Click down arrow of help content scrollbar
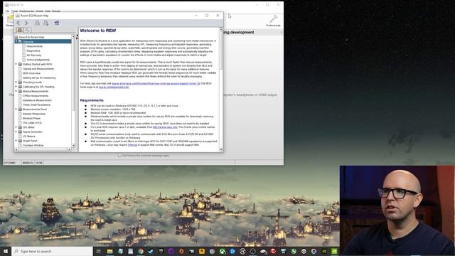This screenshot has height=256, width=455. pyautogui.click(x=221, y=150)
